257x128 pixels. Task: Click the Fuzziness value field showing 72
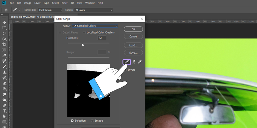coord(102,38)
